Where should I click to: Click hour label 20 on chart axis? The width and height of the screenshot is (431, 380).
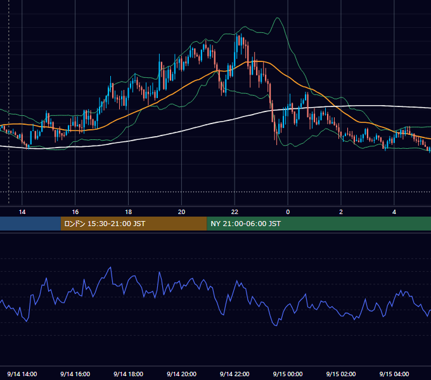[x=181, y=212]
